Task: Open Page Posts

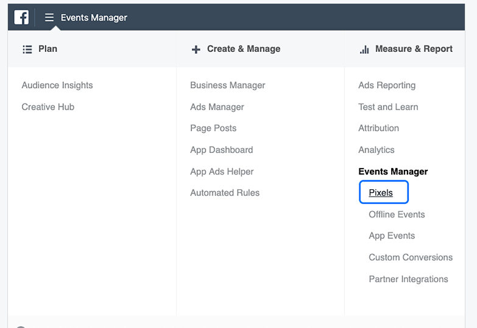Action: [213, 128]
